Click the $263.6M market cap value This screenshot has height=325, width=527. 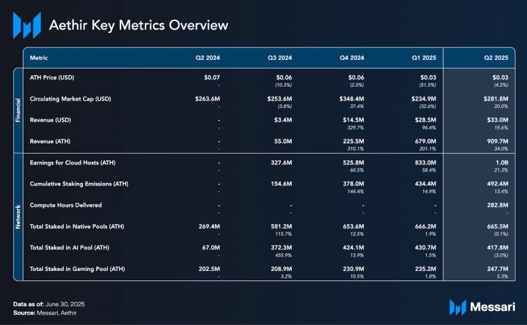tap(208, 99)
